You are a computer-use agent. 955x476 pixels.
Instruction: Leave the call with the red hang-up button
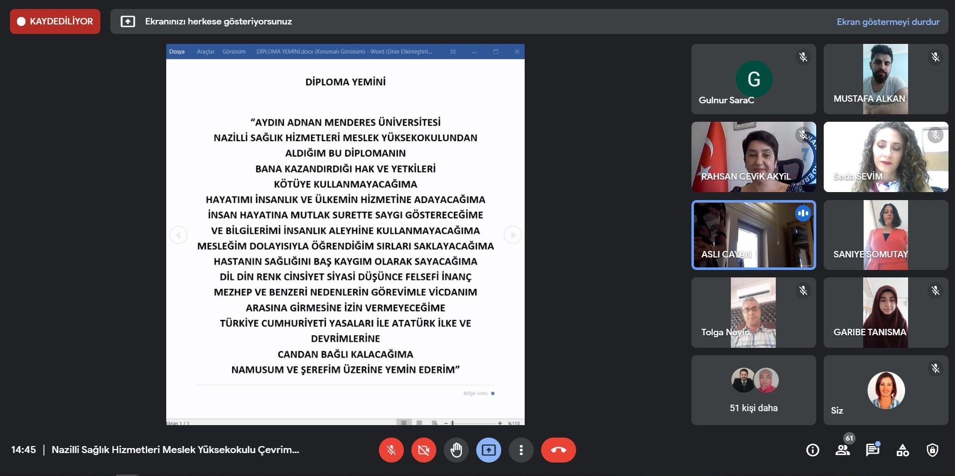(x=558, y=450)
